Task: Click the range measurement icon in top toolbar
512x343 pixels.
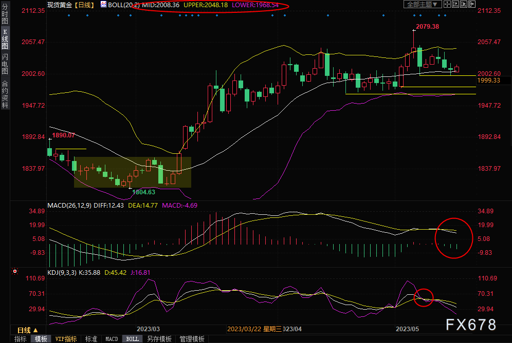Action: pos(456,4)
